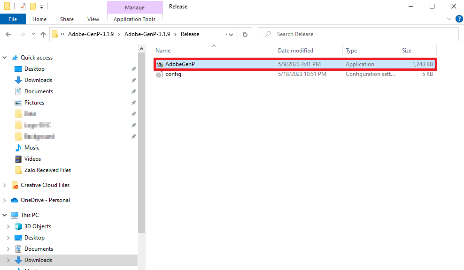This screenshot has width=464, height=270.
Task: Open Downloads under This PC
Action: 38,260
